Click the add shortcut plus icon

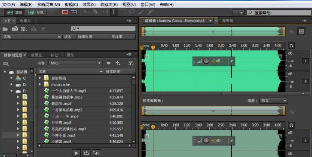click(118, 63)
